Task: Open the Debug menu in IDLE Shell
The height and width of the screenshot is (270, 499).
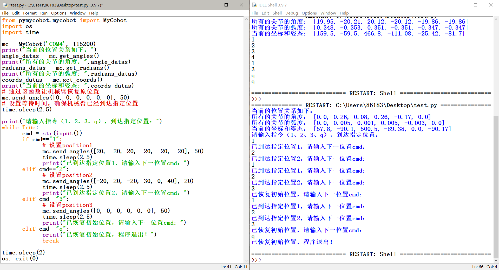Action: (x=292, y=13)
